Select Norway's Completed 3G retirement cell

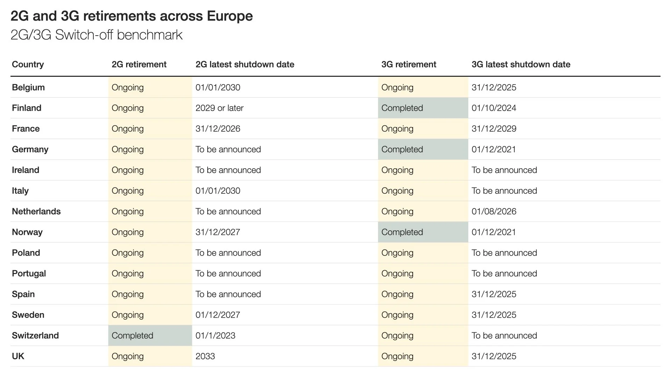pos(402,232)
